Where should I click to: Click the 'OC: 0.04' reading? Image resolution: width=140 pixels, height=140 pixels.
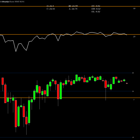96,6
